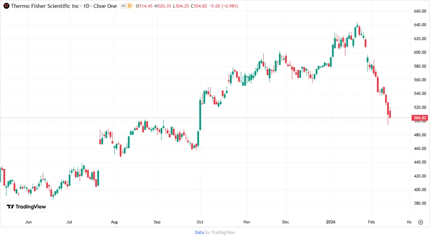Image resolution: width=430 pixels, height=238 pixels.
Task: Click the 'Dec' time axis label
Action: [x=286, y=222]
